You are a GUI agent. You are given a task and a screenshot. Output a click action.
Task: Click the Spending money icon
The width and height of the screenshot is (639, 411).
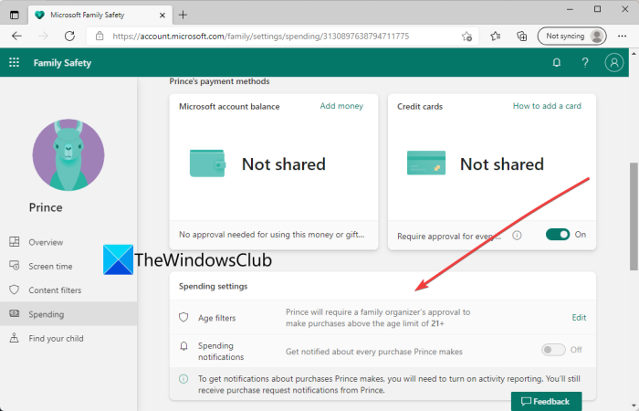tap(15, 313)
